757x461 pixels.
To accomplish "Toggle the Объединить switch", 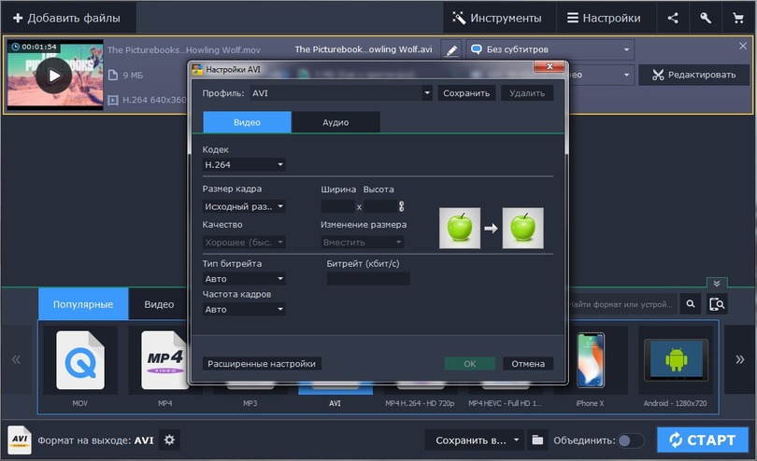I will pyautogui.click(x=631, y=440).
